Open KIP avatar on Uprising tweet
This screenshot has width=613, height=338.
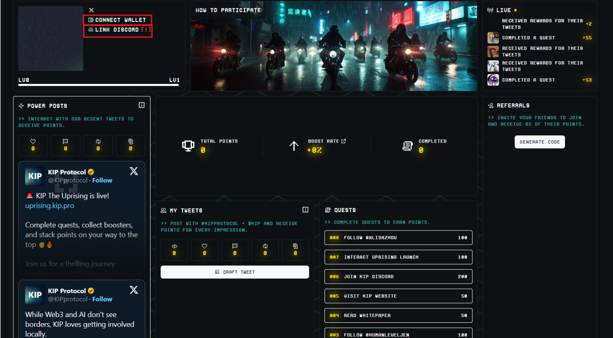click(x=35, y=176)
